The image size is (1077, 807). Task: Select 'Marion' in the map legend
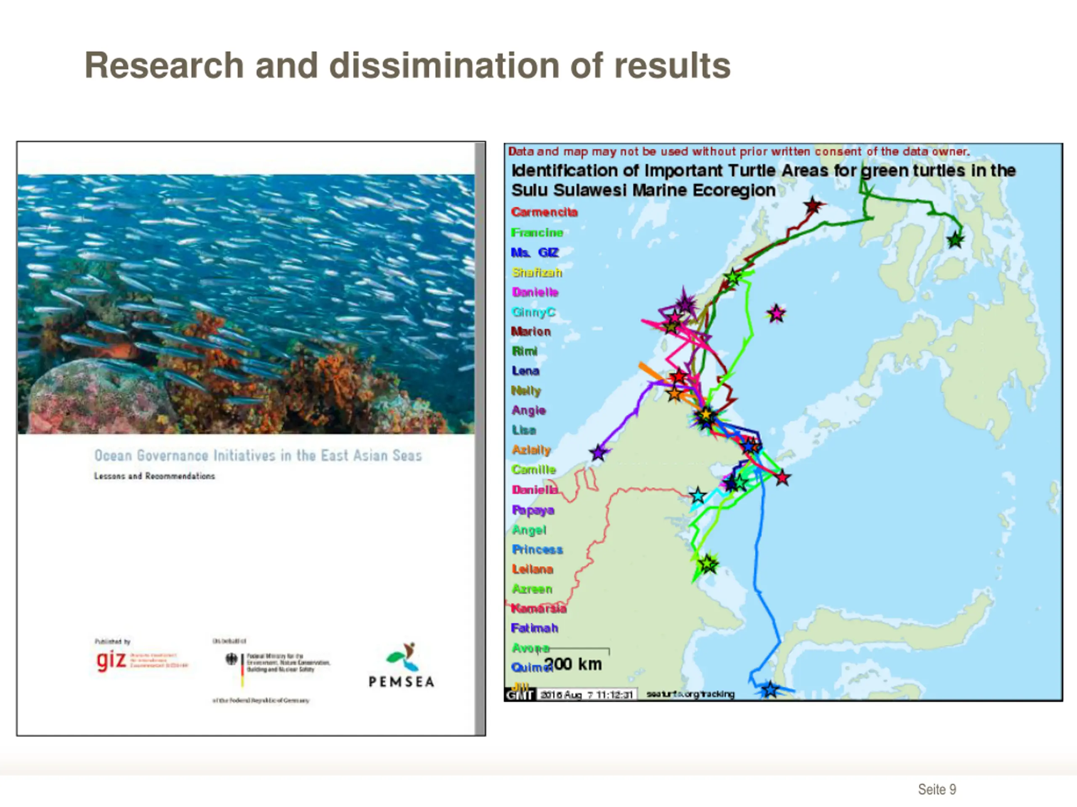point(531,331)
